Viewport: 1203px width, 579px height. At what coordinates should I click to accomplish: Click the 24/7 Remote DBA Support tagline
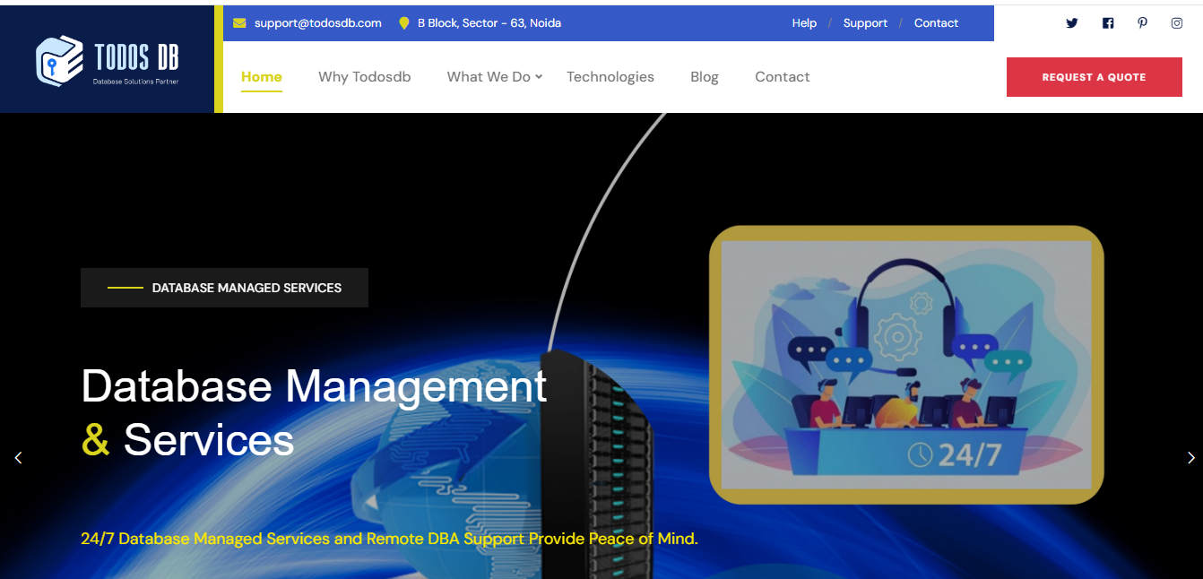[x=389, y=539]
